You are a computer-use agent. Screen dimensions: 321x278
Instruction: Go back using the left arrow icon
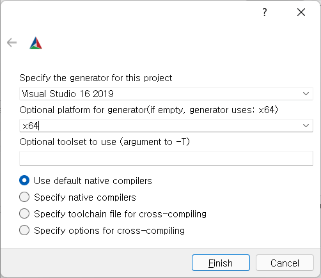(x=12, y=43)
